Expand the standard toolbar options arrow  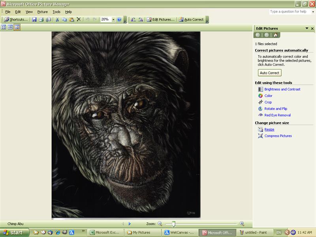[x=125, y=20]
